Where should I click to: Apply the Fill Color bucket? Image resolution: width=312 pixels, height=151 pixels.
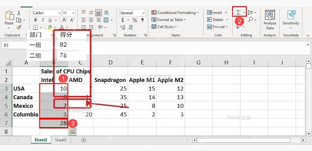tap(50, 27)
